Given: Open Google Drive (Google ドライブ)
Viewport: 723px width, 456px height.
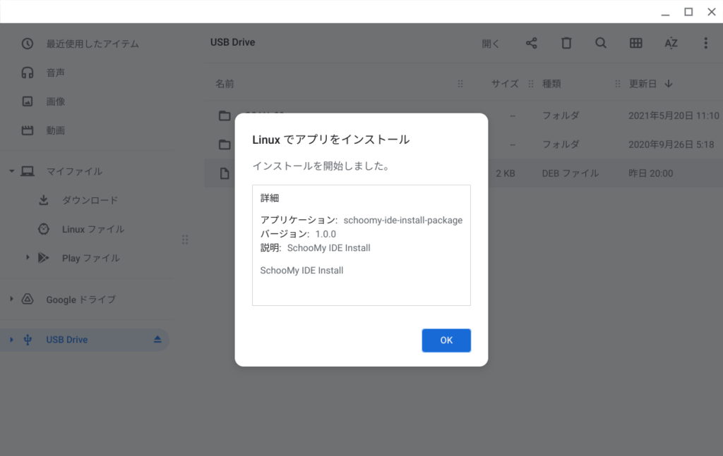Looking at the screenshot, I should coord(80,300).
